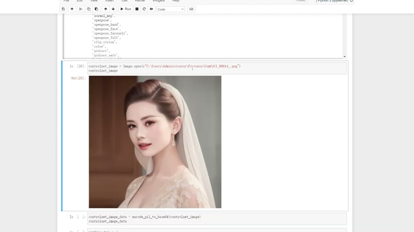Click the ComfyUI_00014_.png file path string
414x232 pixels.
[x=191, y=66]
